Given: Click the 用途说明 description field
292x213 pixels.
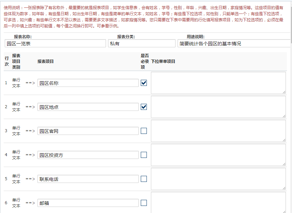Looking at the screenshot, I should pos(234,44).
